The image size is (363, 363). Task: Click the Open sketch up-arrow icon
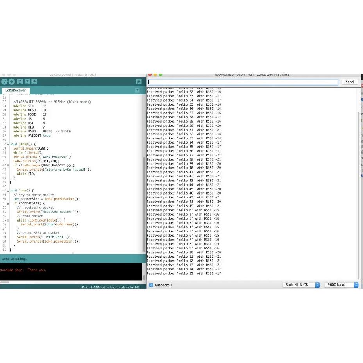click(27, 82)
